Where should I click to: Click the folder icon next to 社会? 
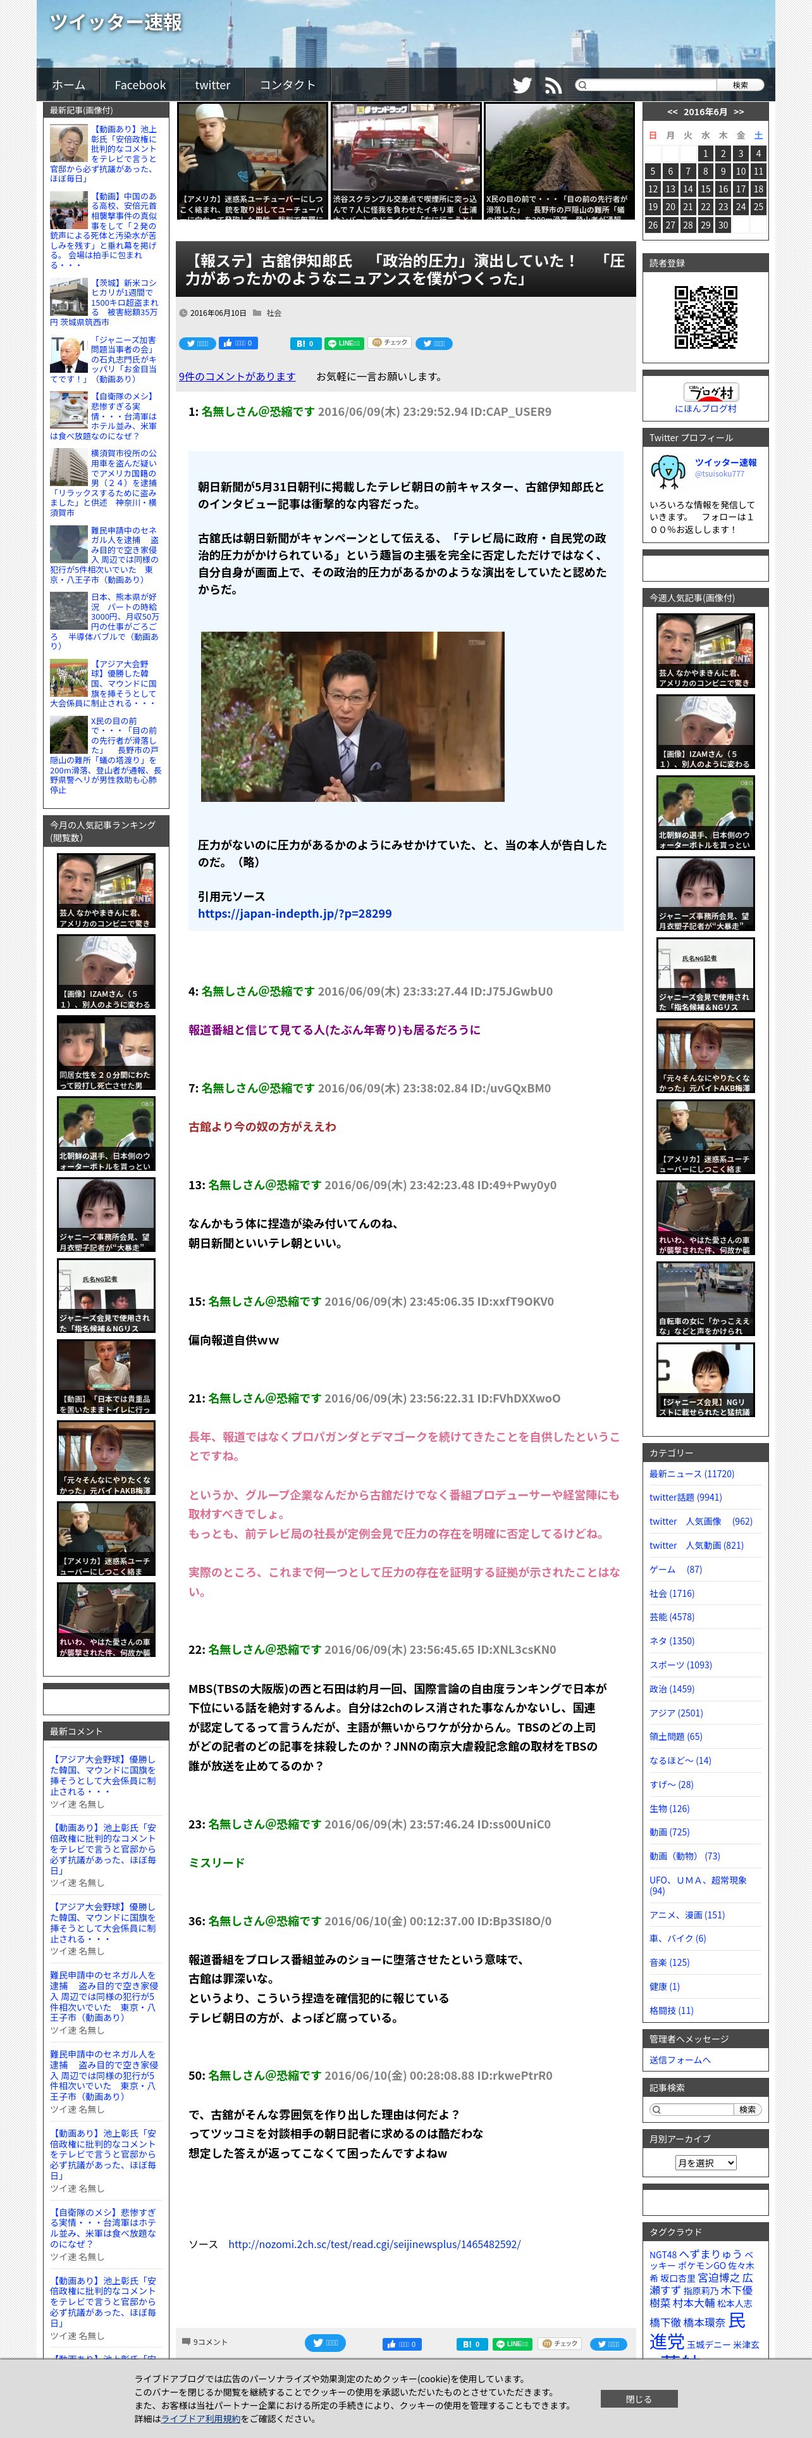click(x=257, y=313)
